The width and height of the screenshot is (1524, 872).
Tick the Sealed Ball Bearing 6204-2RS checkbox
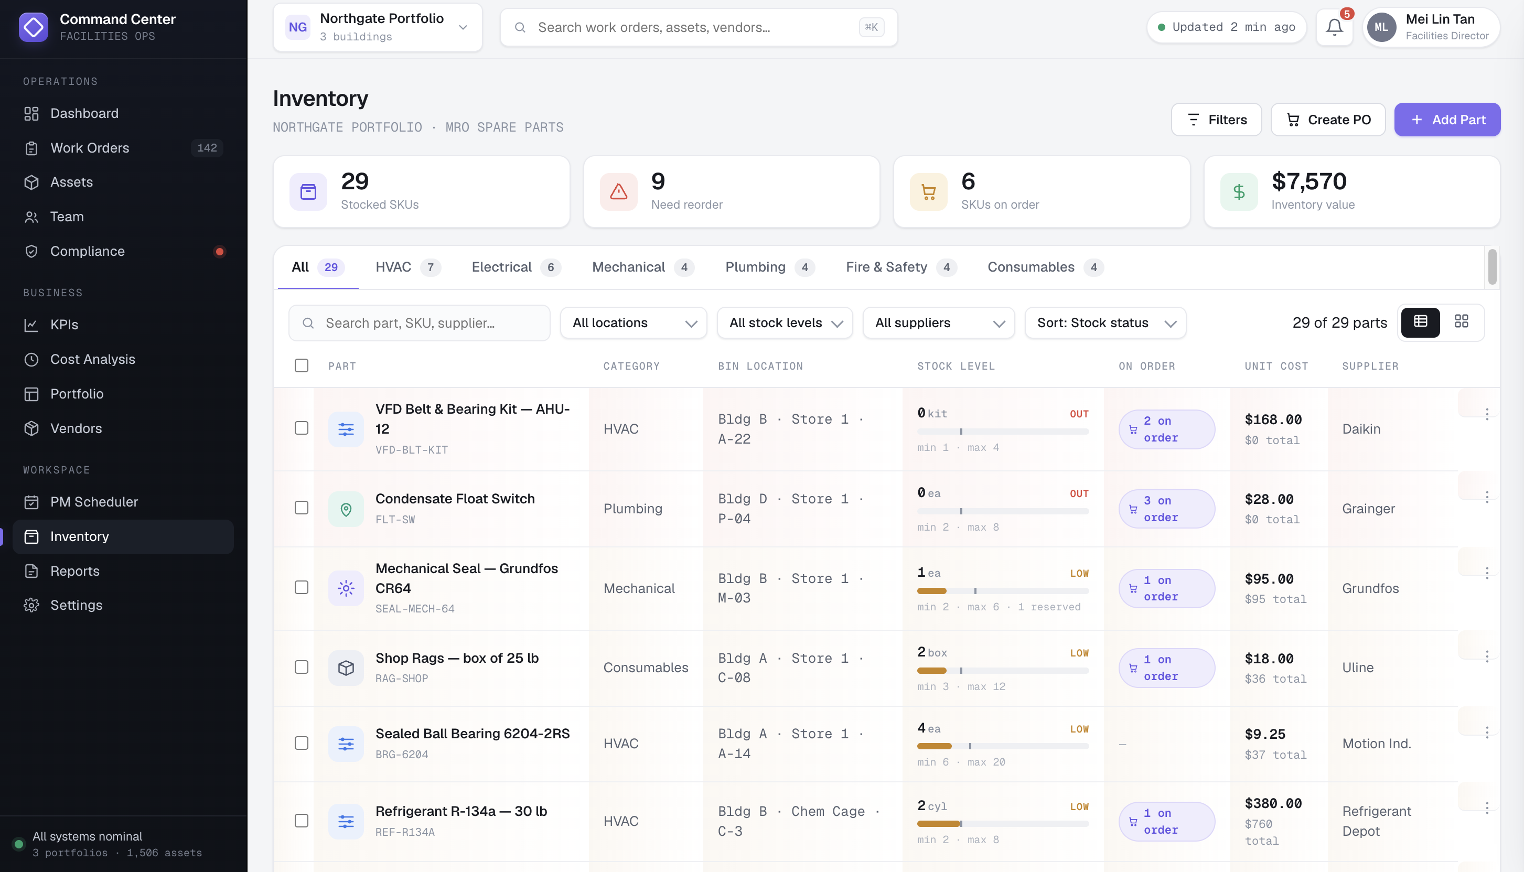click(x=301, y=742)
